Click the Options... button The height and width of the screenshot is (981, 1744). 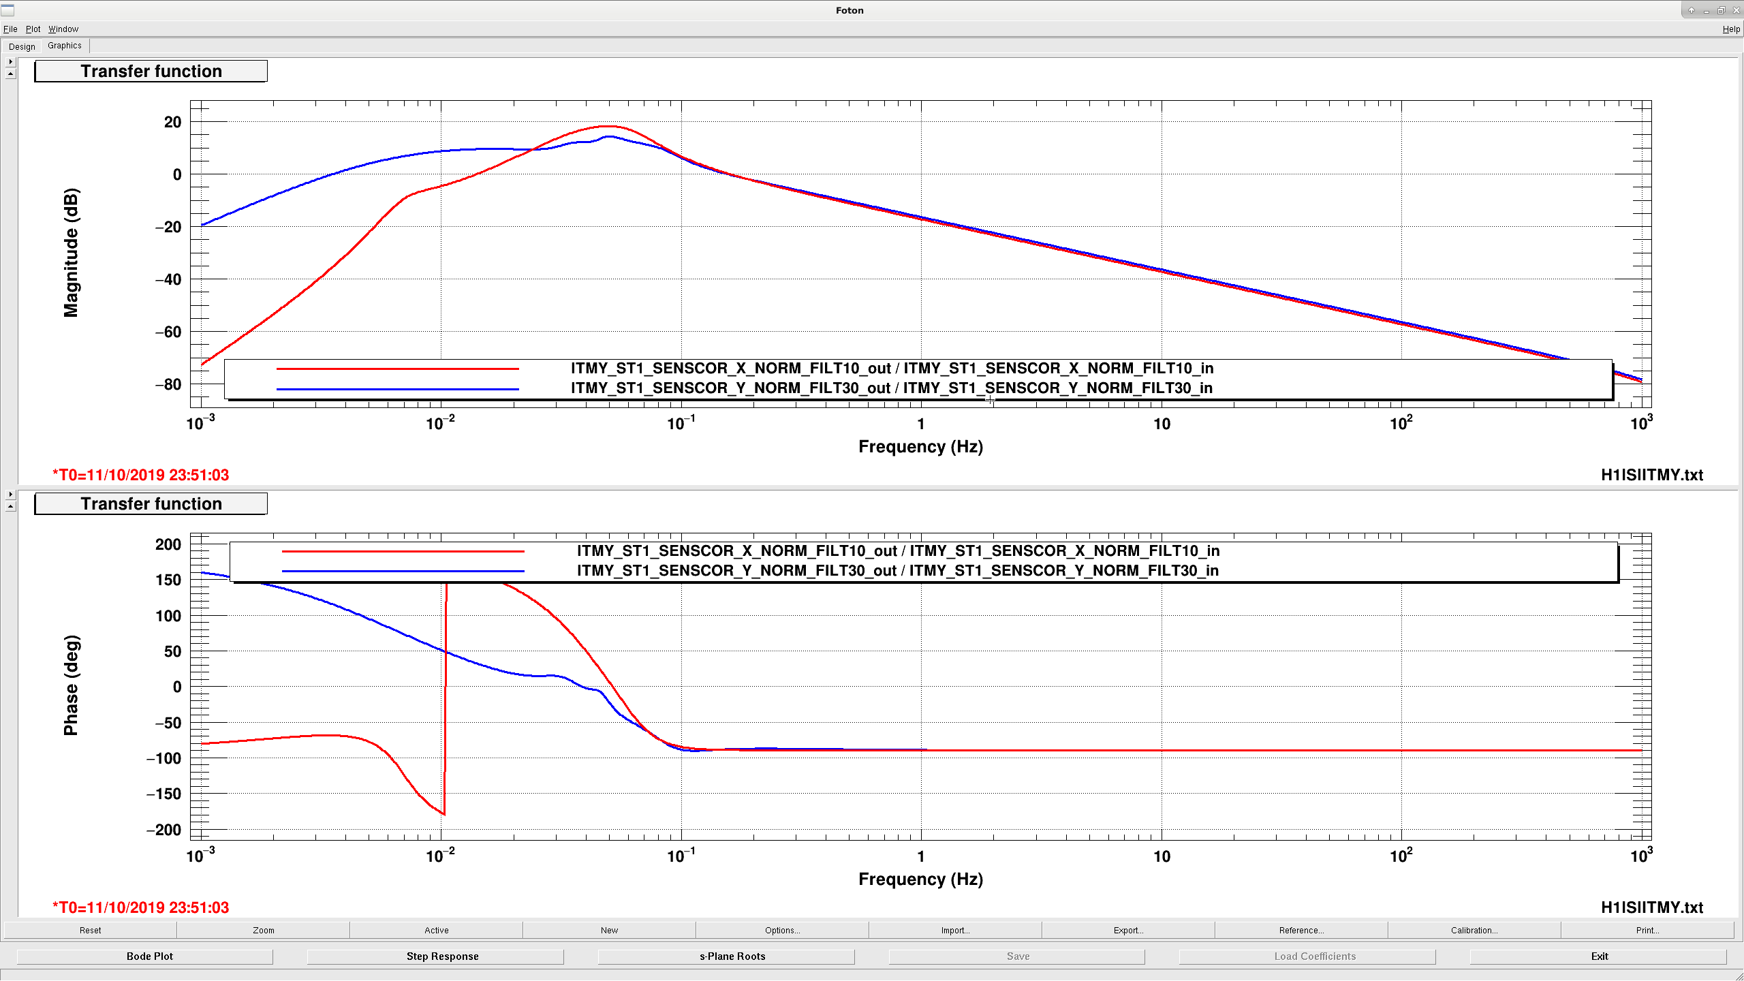click(x=782, y=930)
